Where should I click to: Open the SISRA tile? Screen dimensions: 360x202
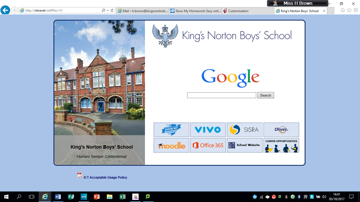[245, 130]
